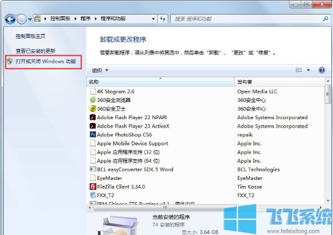
Task: Select EyeMaster program name text
Action: pyautogui.click(x=110, y=178)
